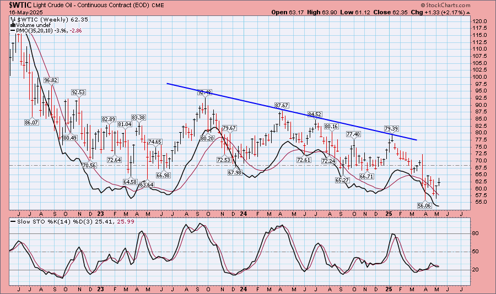
Task: Click the $WTIC price bars legend icon
Action: pos(12,19)
